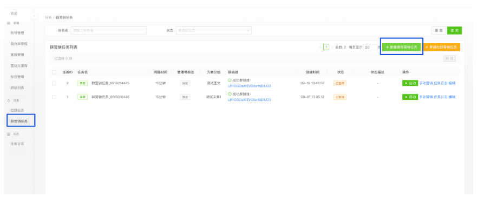The width and height of the screenshot is (484, 203).
Task: Click 任务日志 link for task ID 1
Action: click(441, 97)
